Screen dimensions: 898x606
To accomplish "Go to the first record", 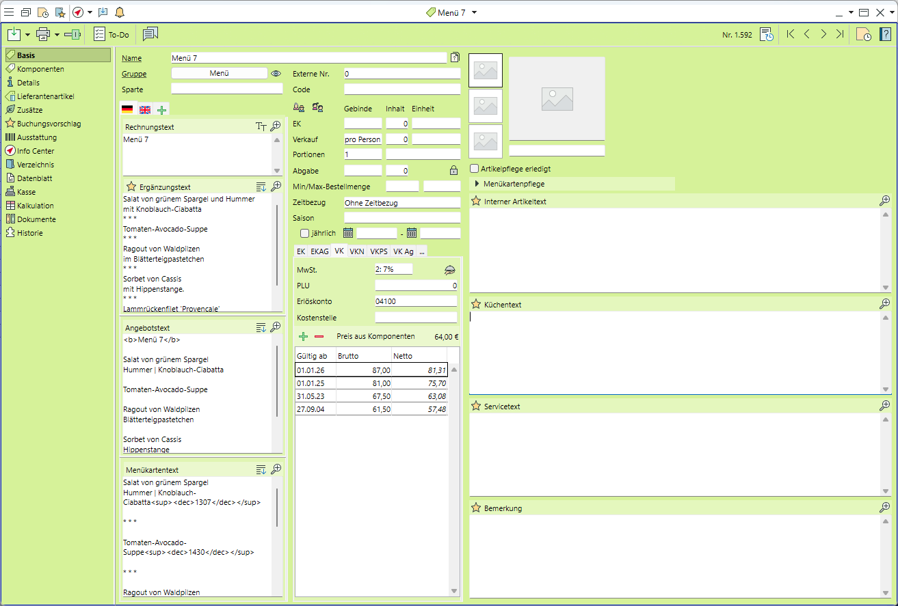I will [x=791, y=34].
